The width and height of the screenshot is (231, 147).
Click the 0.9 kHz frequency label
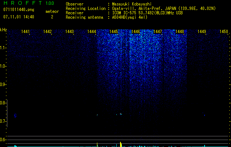coord(3,85)
